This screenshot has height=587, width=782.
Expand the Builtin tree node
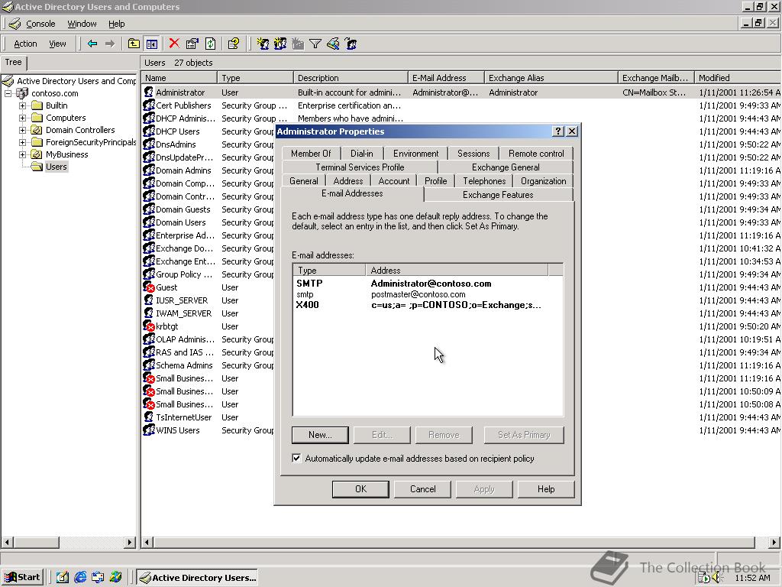point(22,105)
